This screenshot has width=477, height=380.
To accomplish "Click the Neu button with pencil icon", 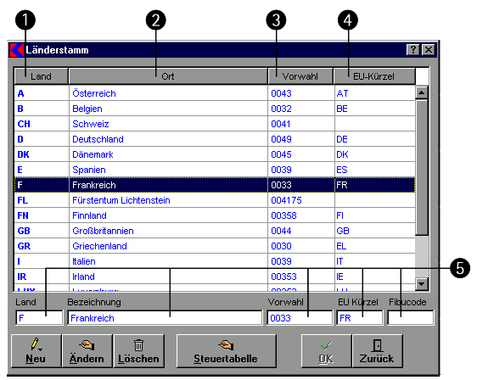I will coord(36,351).
